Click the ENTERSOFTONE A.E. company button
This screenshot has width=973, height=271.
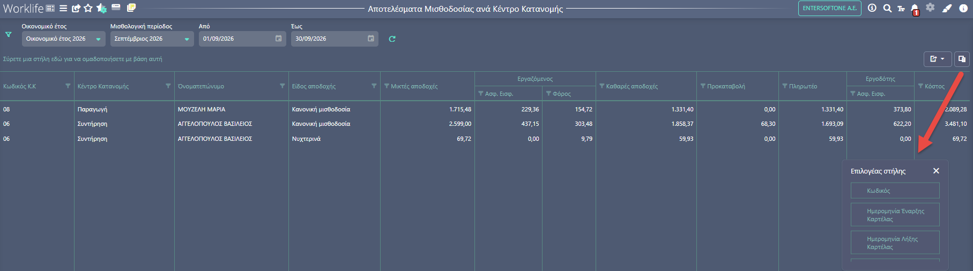tap(829, 8)
